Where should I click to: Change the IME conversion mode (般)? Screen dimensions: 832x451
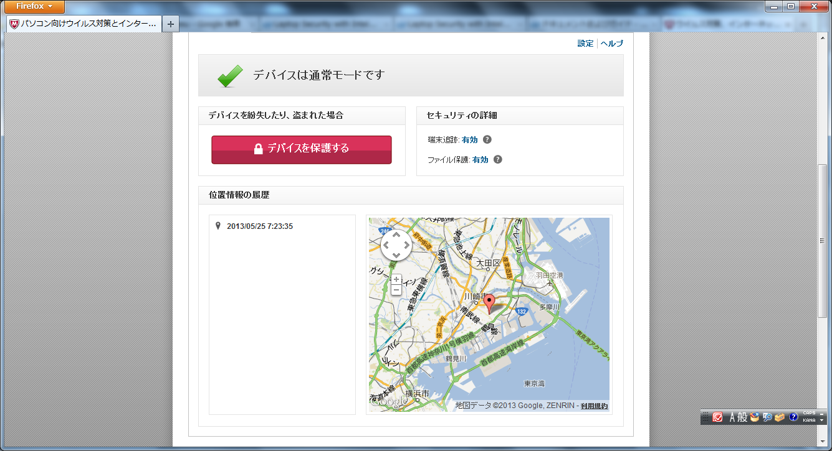click(x=742, y=417)
